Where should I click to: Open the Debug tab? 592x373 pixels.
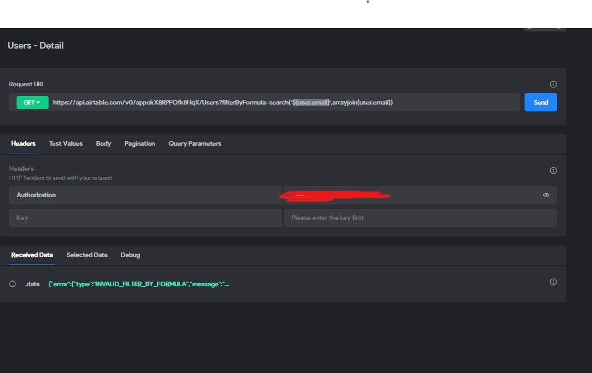(x=130, y=255)
